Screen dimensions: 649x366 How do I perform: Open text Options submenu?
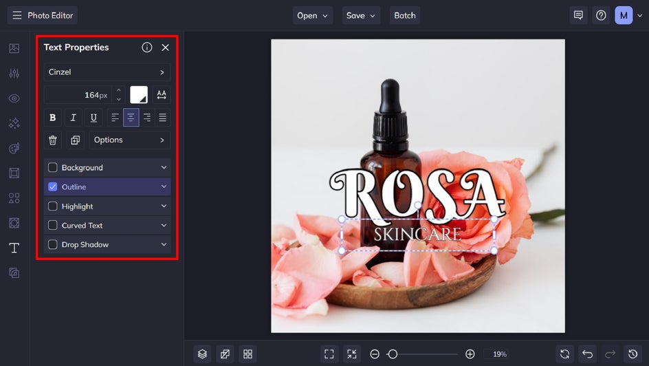pos(129,140)
